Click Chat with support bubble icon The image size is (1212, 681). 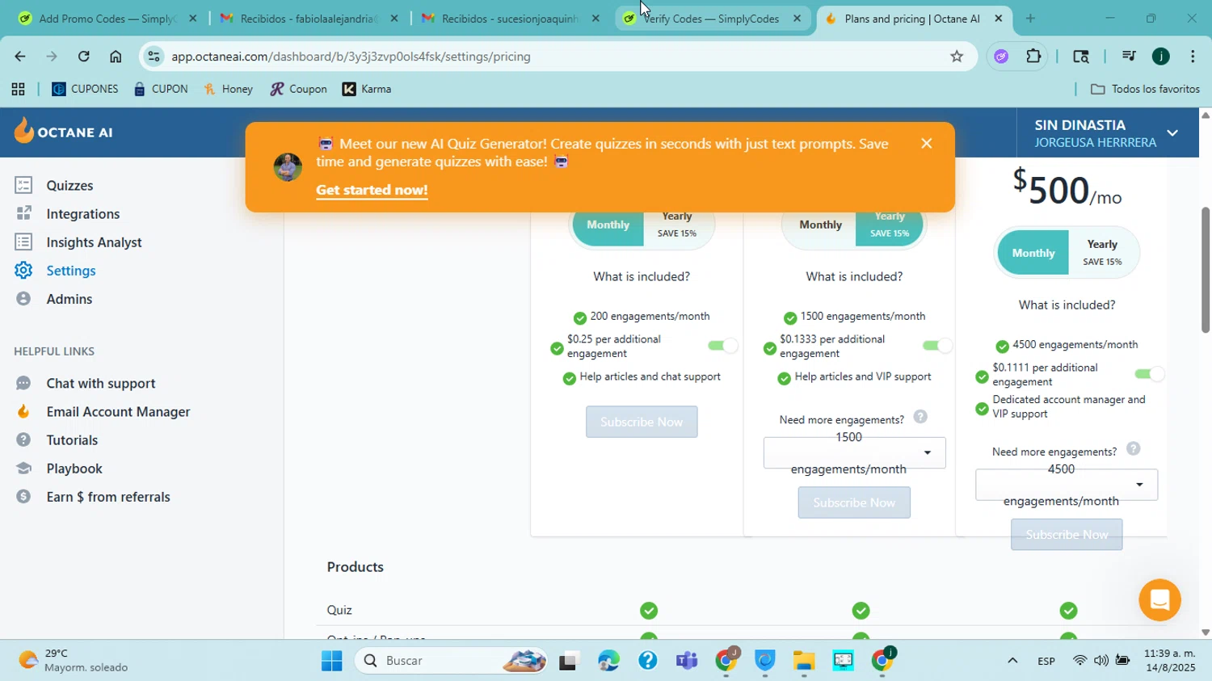click(23, 383)
